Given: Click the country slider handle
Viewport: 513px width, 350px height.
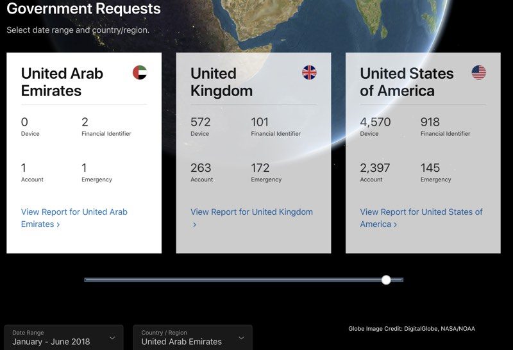Looking at the screenshot, I should pyautogui.click(x=386, y=280).
